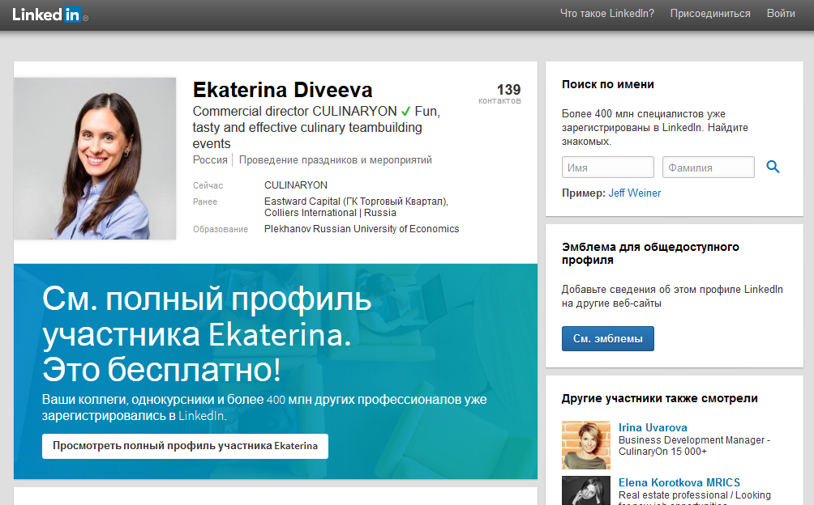Focus the "Имя" first name field

[607, 168]
